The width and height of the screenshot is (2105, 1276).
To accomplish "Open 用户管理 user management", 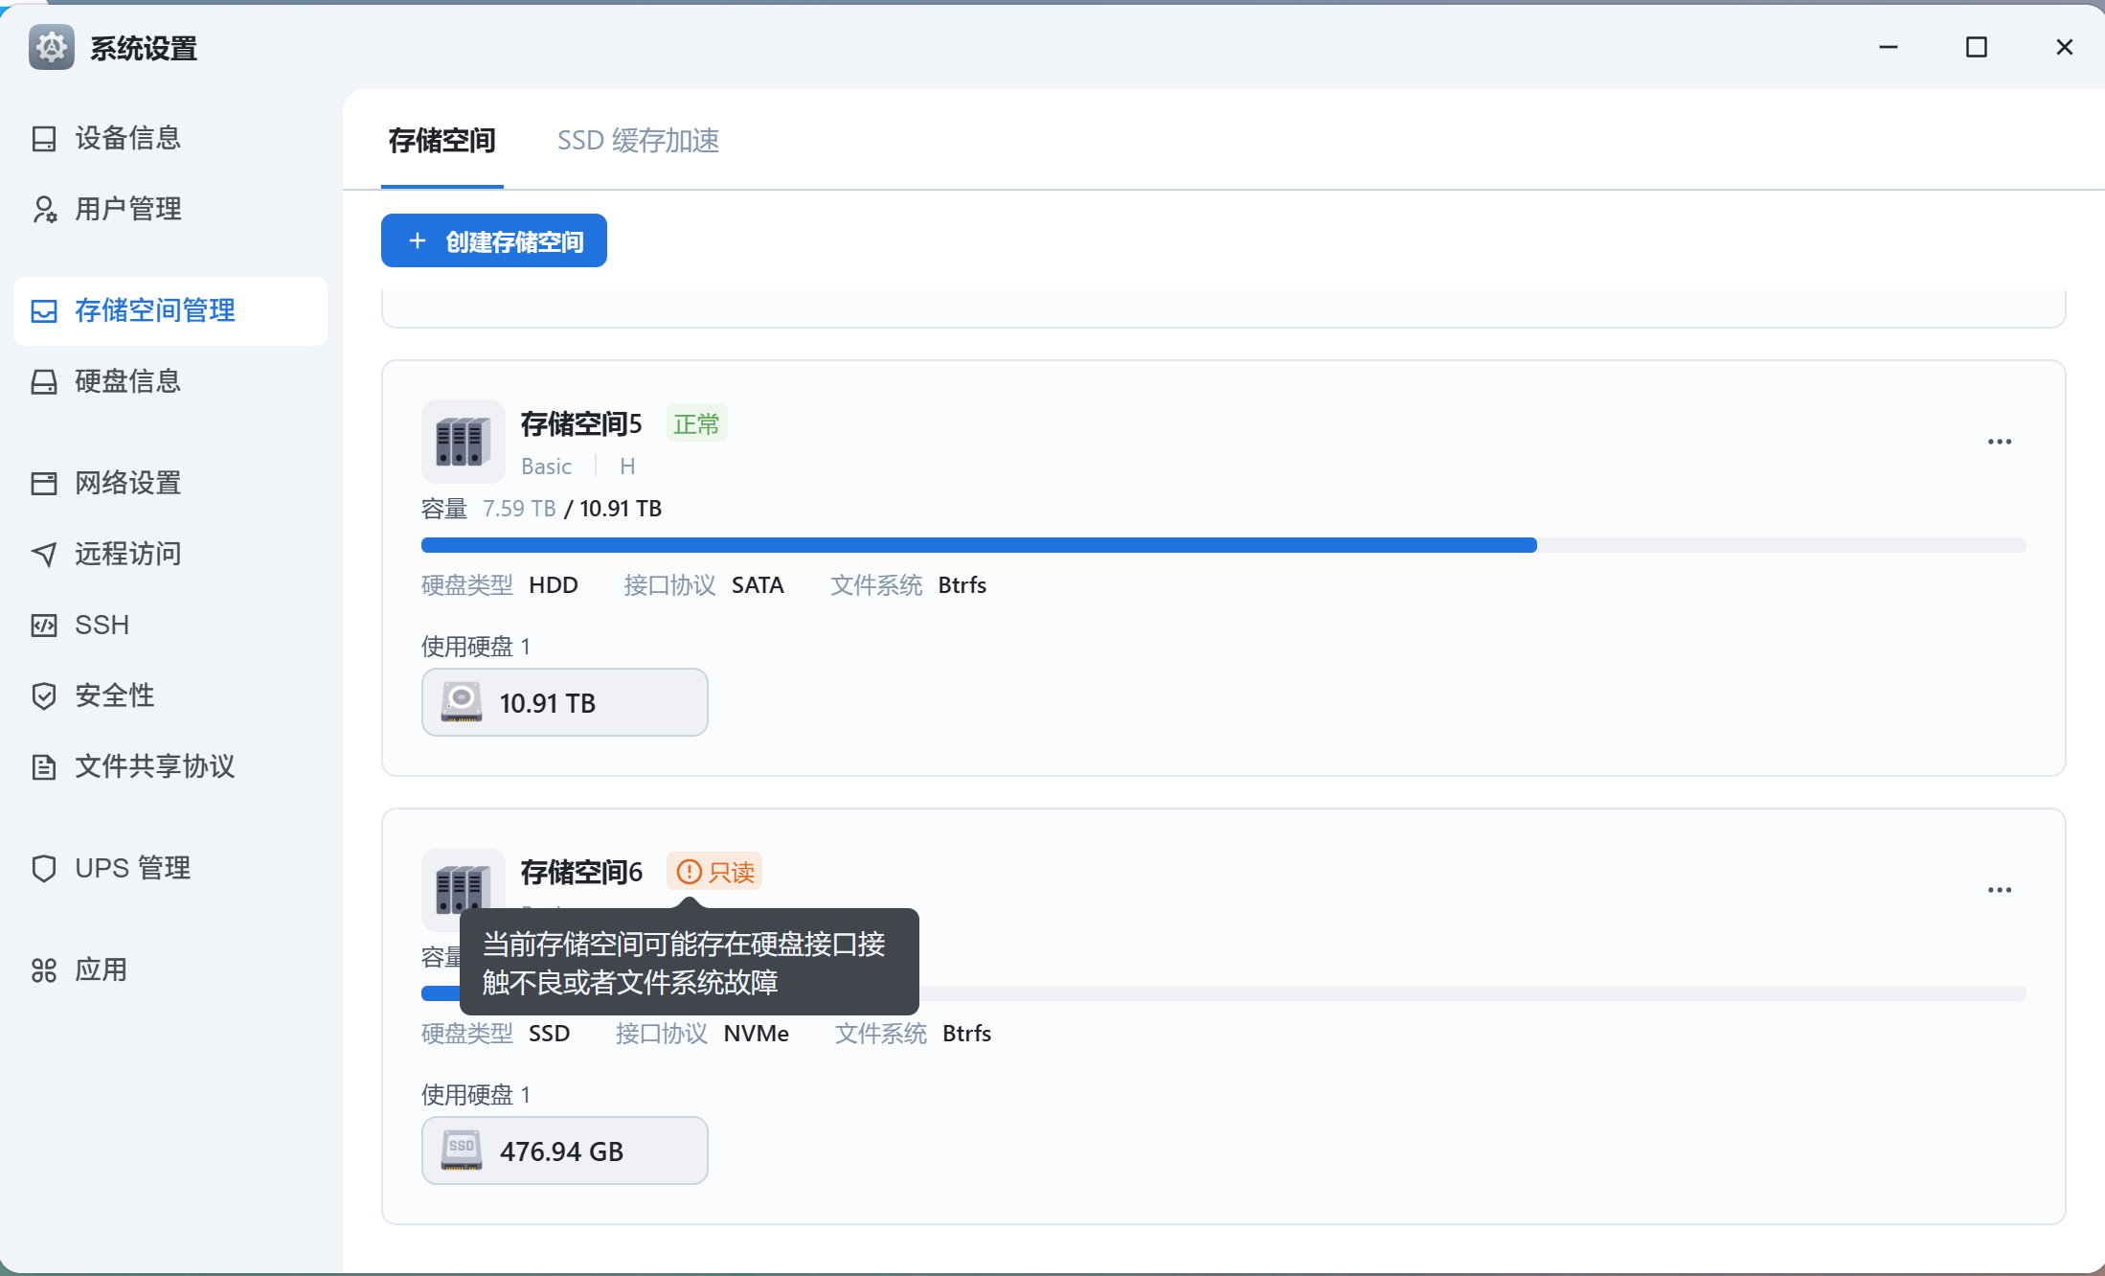I will point(170,209).
